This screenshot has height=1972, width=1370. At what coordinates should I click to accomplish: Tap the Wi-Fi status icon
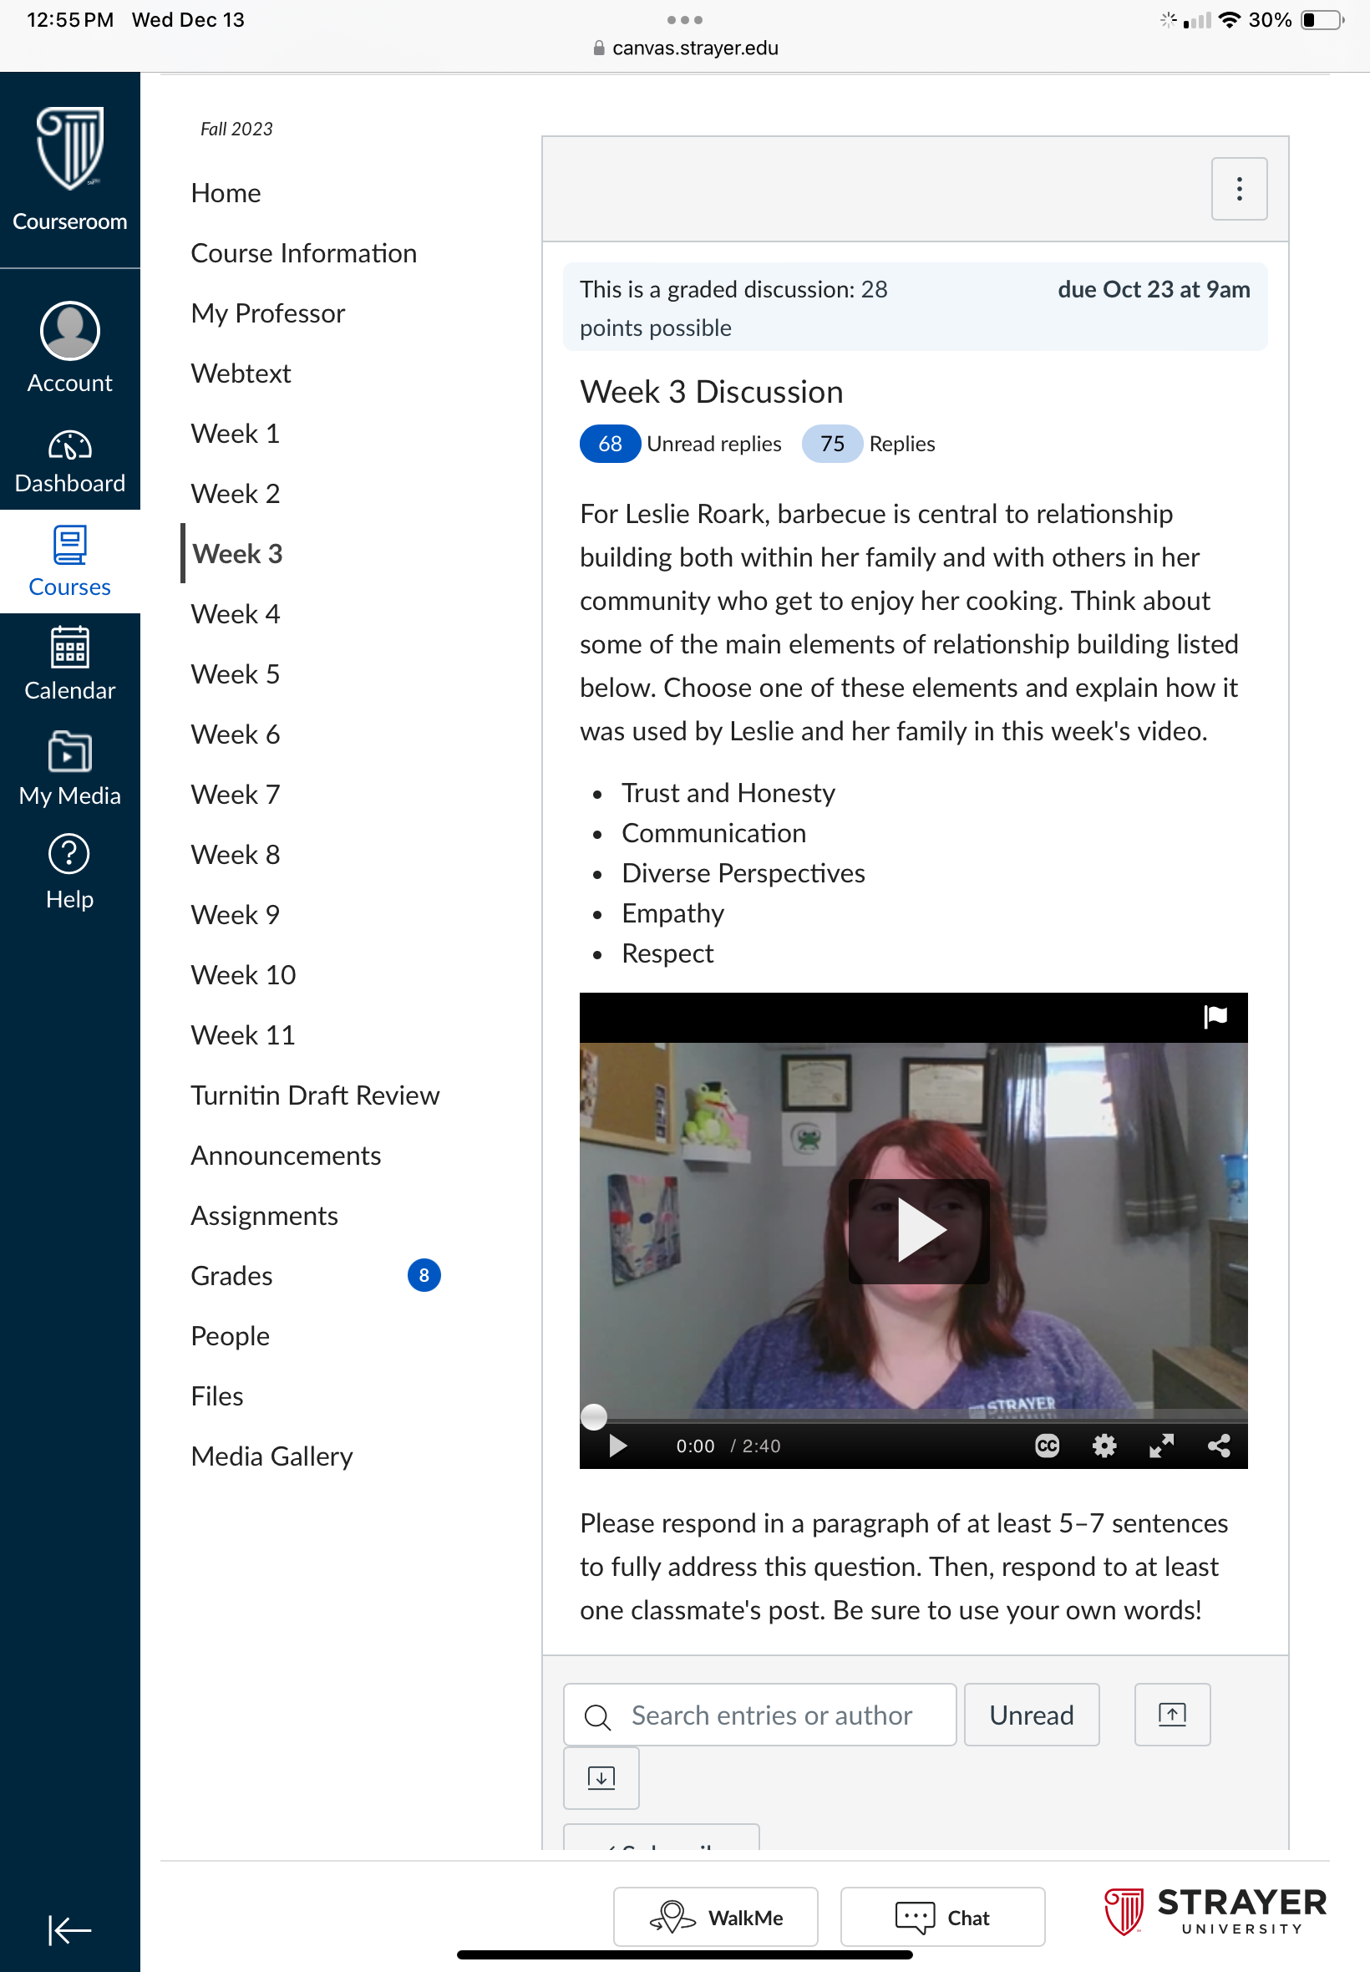click(1229, 20)
